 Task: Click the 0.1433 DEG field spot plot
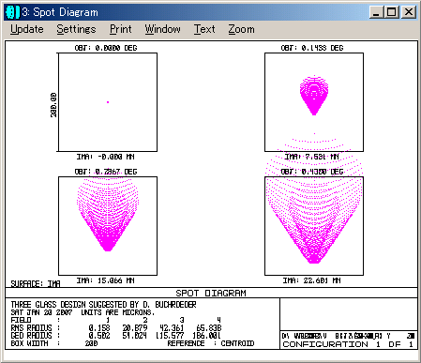pyautogui.click(x=314, y=102)
